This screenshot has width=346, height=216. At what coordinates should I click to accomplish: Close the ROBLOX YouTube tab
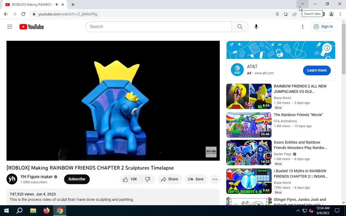click(63, 5)
